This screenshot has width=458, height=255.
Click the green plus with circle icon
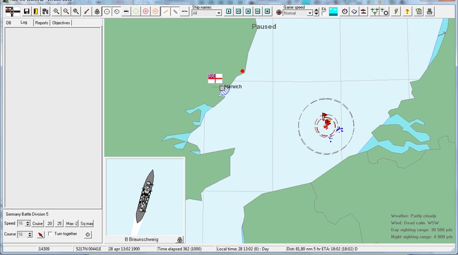click(384, 12)
